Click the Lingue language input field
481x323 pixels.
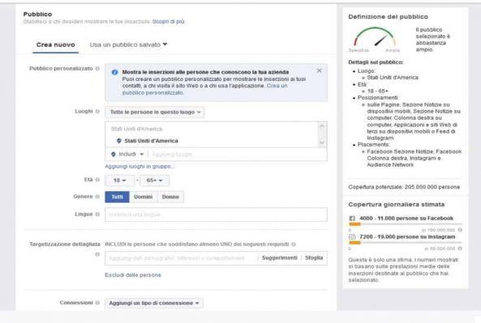click(x=216, y=215)
